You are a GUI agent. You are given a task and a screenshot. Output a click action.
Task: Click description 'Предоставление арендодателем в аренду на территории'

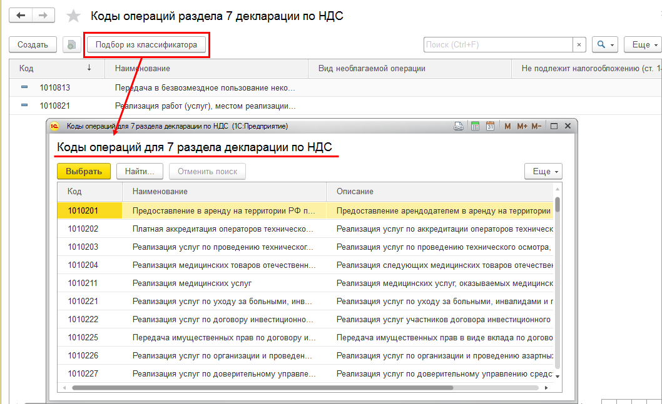pos(443,210)
